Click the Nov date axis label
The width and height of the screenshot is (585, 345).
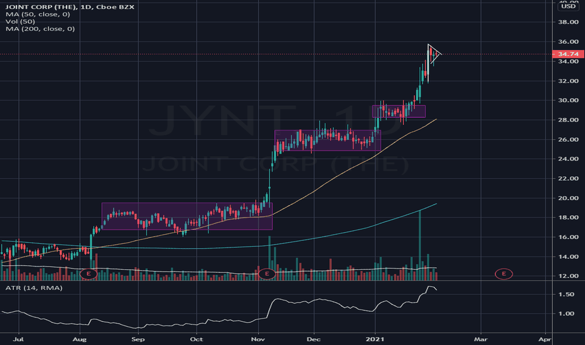[258, 339]
